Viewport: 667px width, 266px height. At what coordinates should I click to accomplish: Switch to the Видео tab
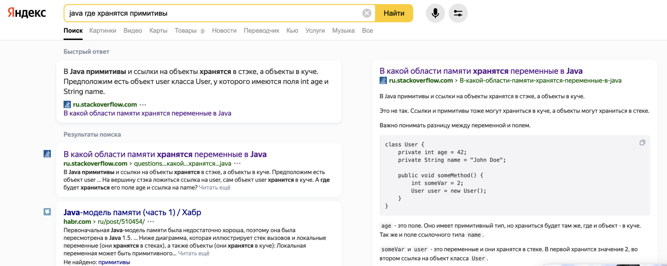[133, 31]
